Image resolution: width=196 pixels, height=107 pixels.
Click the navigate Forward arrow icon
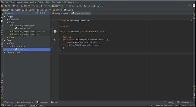pyautogui.click(x=45, y=6)
